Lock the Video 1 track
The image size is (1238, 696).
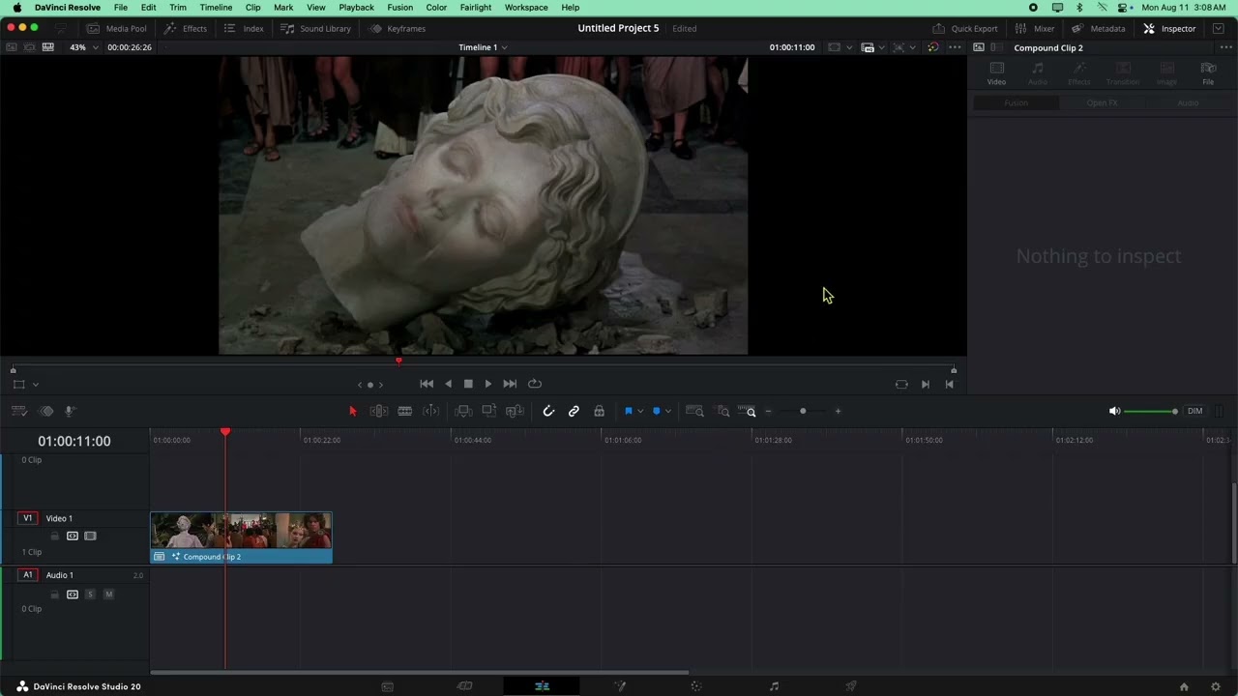pyautogui.click(x=55, y=536)
